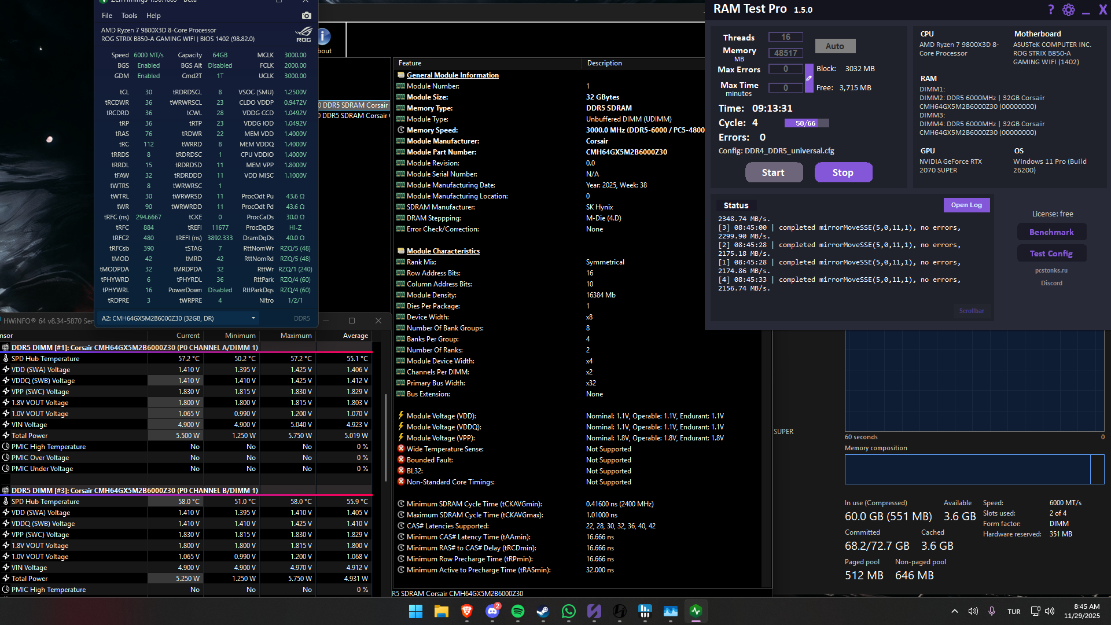Select the SPD Hub Temperature row of DIMM [#1]
Image resolution: width=1111 pixels, height=625 pixels.
(x=185, y=359)
